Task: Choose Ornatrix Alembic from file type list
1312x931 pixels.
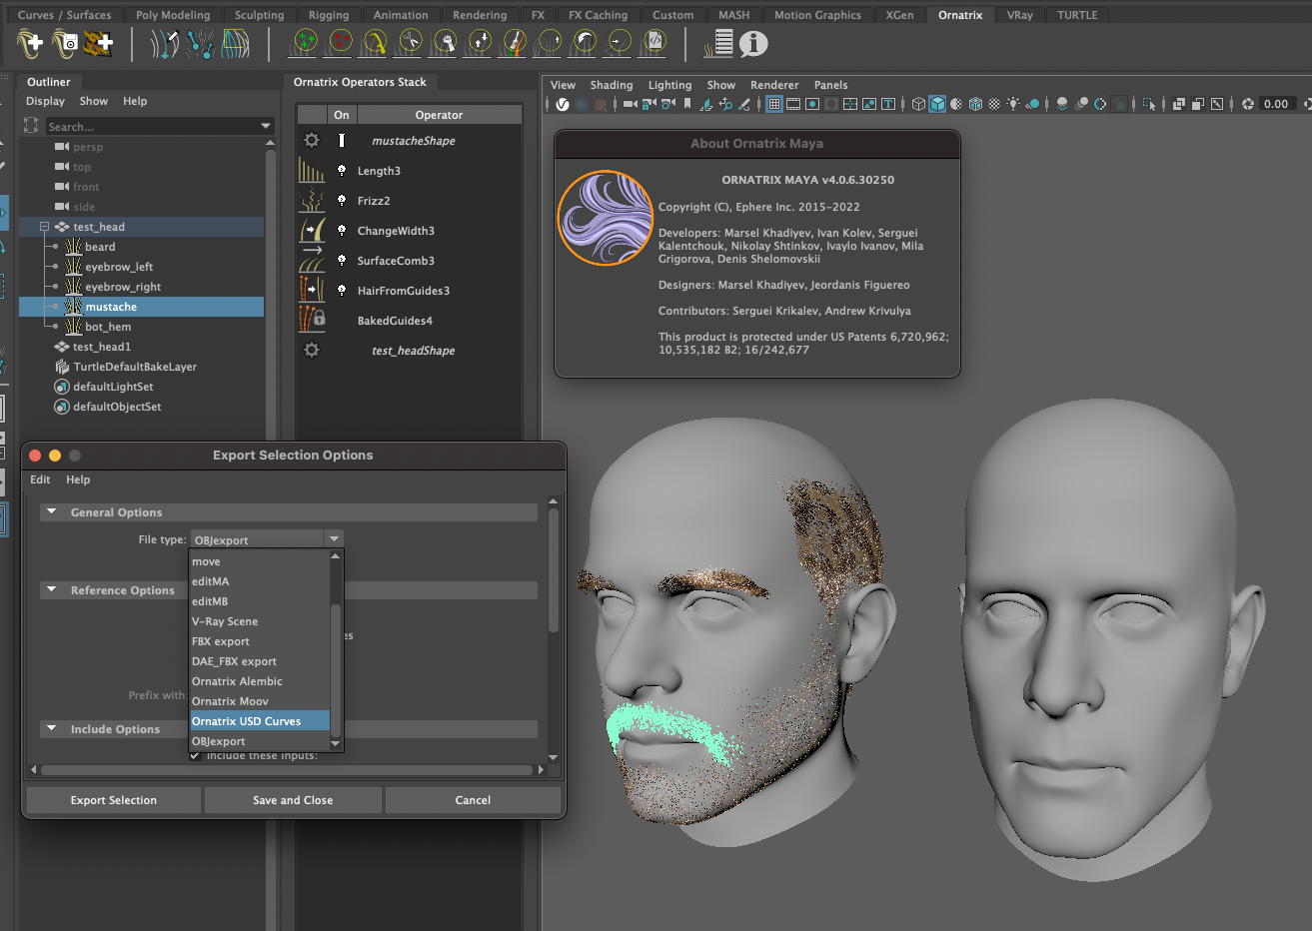Action: tap(237, 681)
